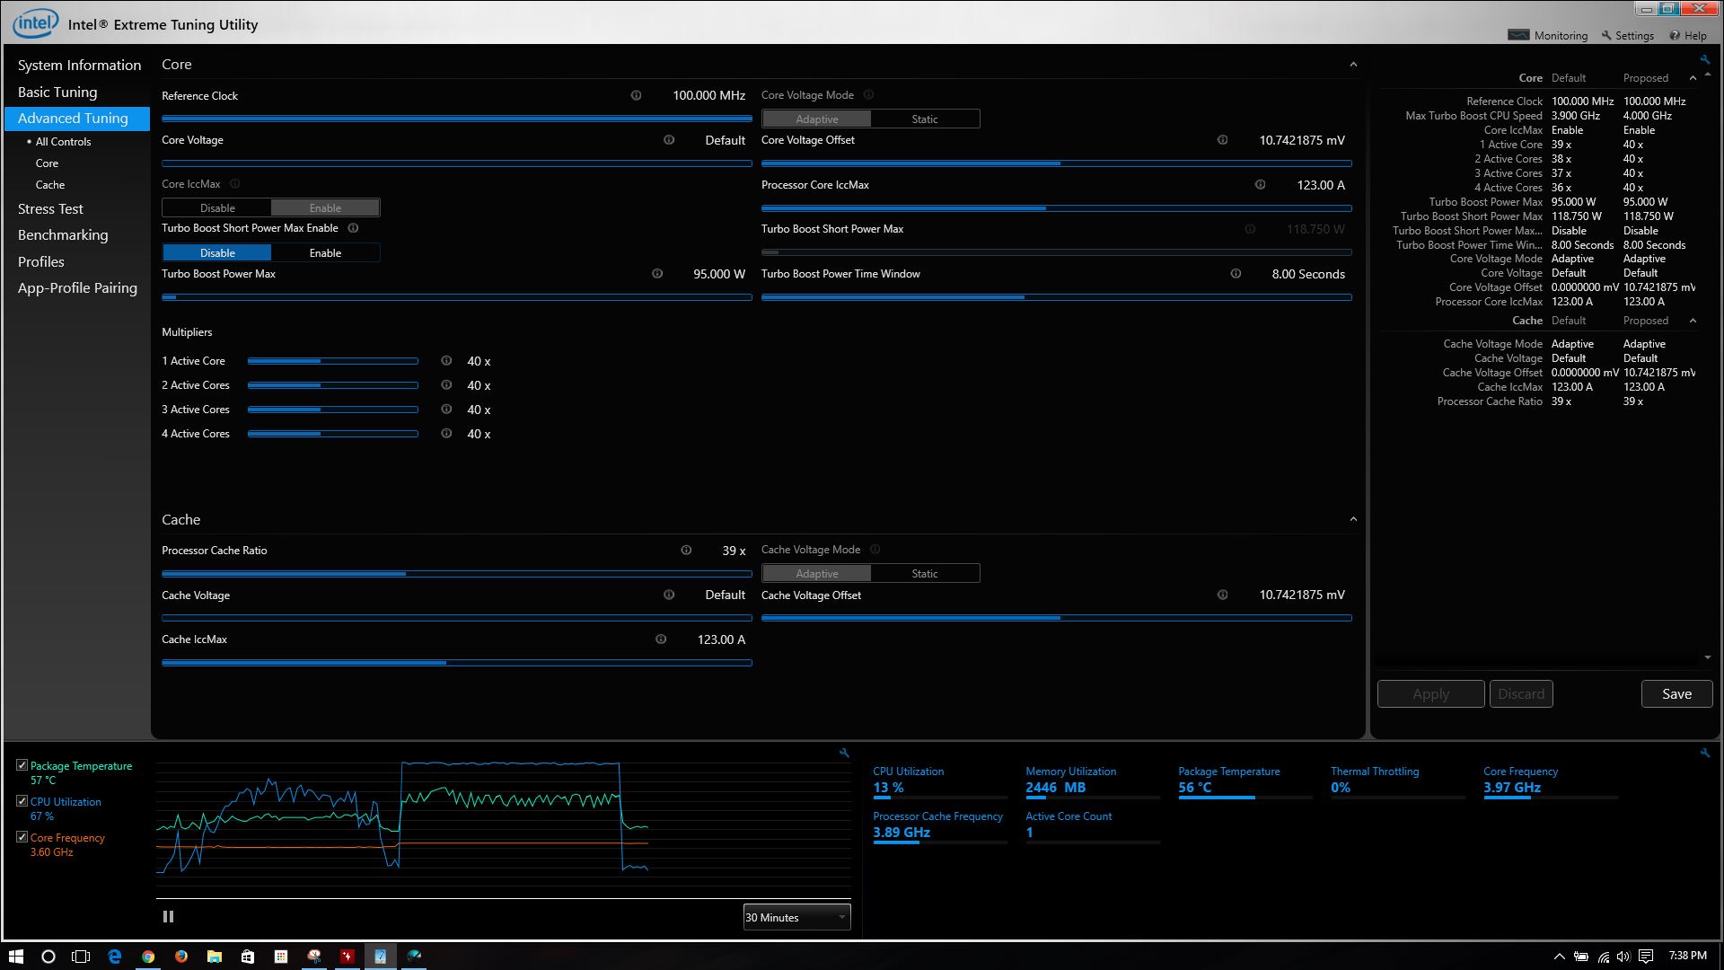
Task: Collapse the Core section
Action: [x=1353, y=65]
